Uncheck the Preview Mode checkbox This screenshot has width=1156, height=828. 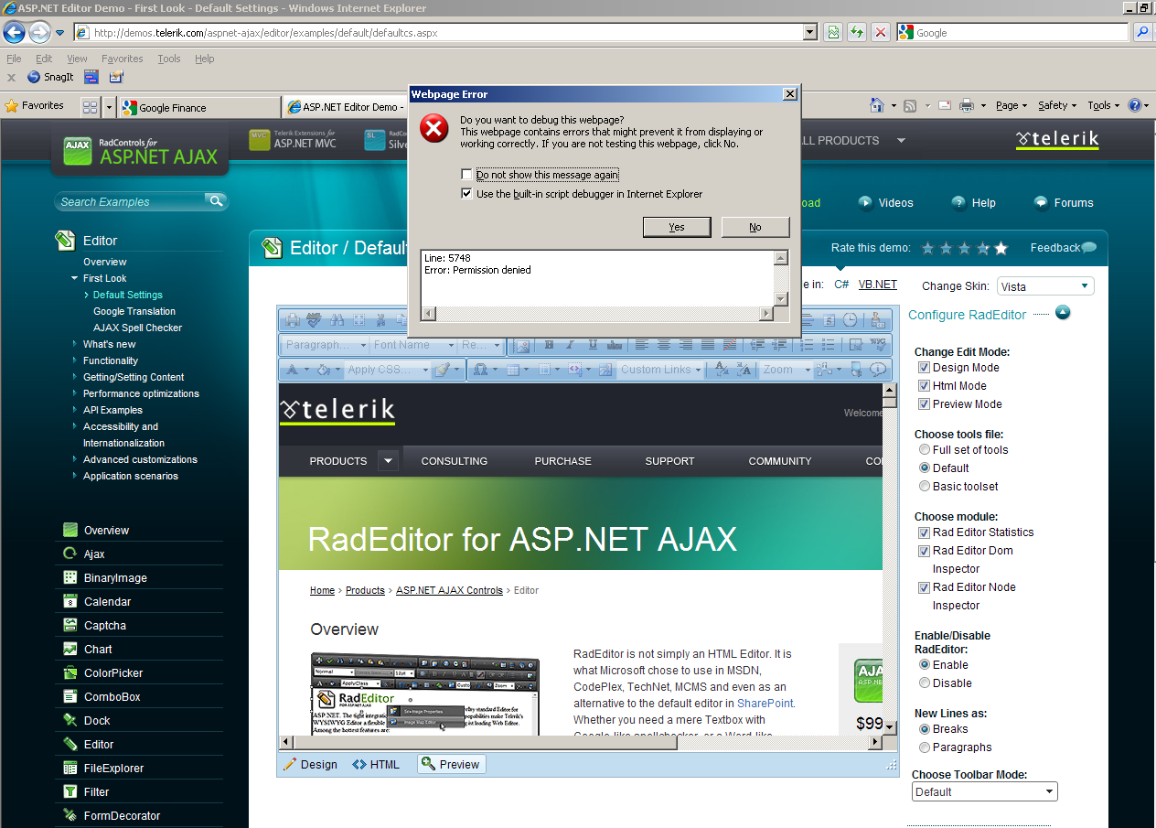924,403
